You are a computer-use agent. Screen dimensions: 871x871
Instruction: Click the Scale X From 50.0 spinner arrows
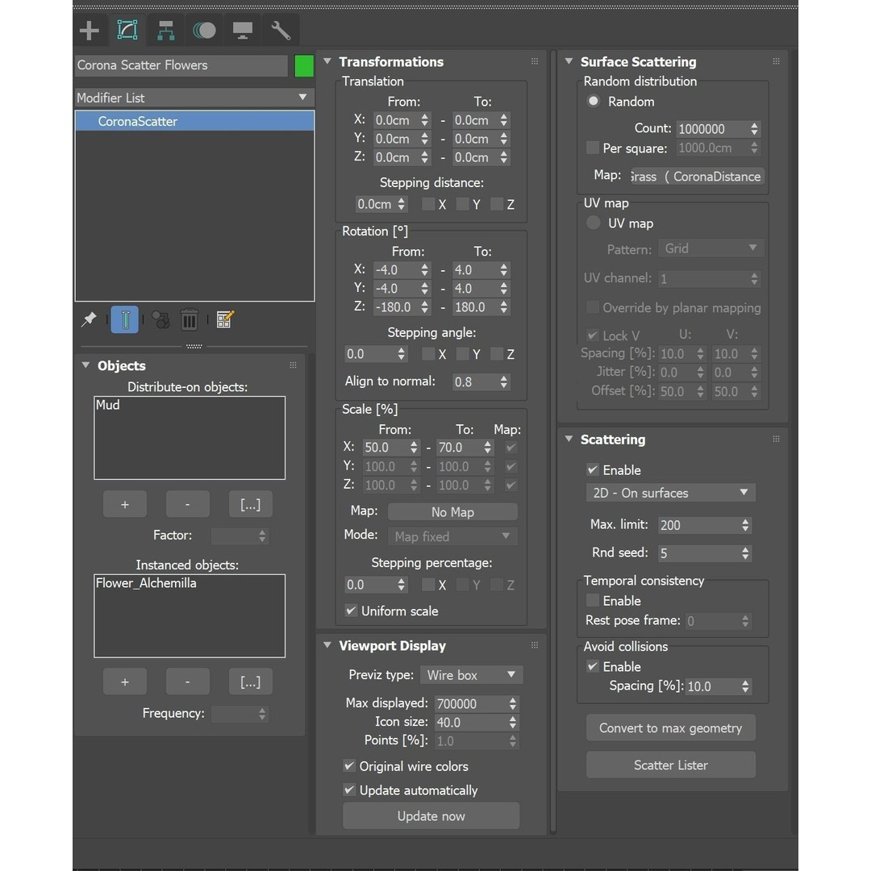pos(414,447)
